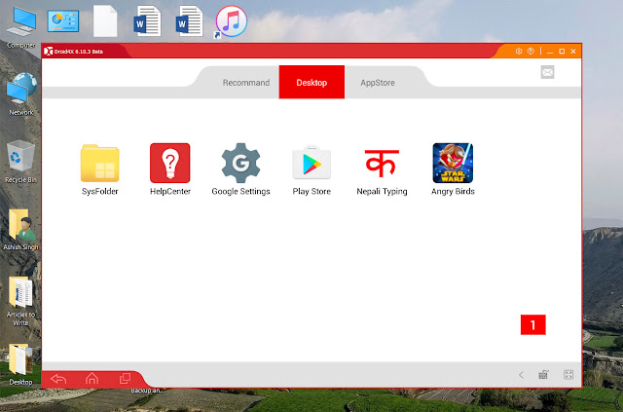This screenshot has width=623, height=412.
Task: Collapse the side toolbar chevron arrow
Action: click(521, 375)
